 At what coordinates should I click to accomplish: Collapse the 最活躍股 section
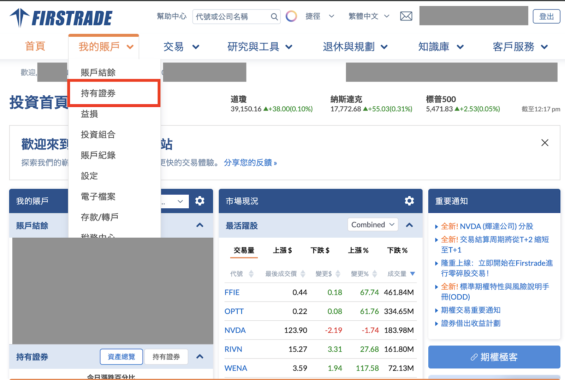pyautogui.click(x=409, y=225)
